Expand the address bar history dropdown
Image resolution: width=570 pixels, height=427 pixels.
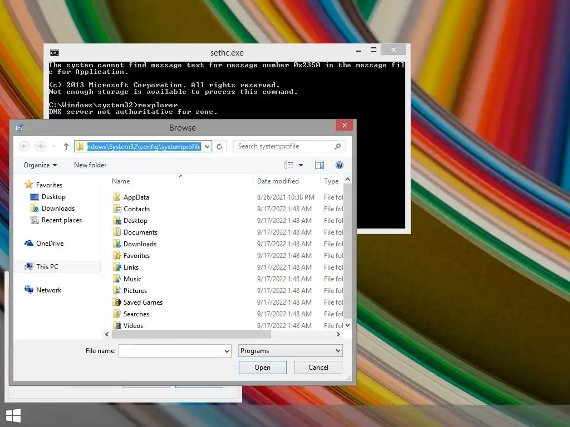(x=207, y=147)
